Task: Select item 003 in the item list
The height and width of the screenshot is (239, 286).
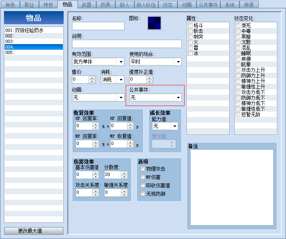Action: pos(34,41)
